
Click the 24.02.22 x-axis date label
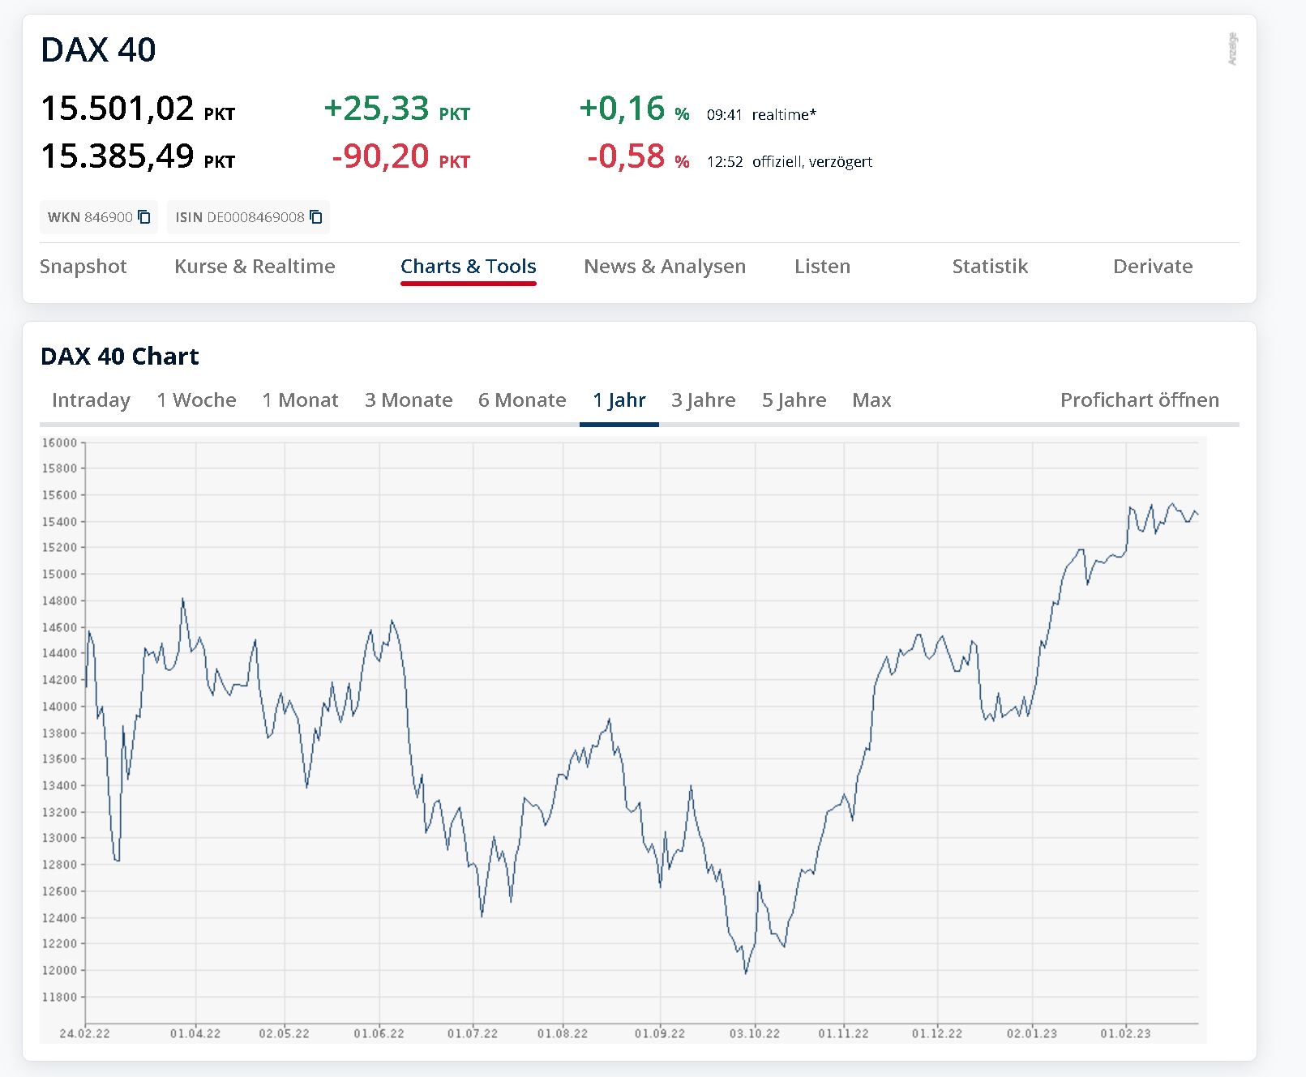[x=84, y=1034]
